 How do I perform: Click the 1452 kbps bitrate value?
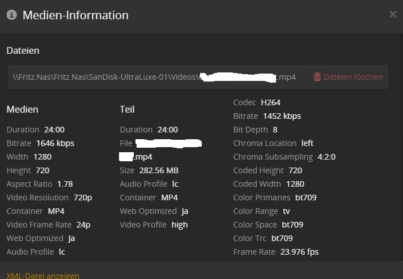(x=282, y=116)
